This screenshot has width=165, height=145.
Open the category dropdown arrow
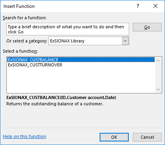pyautogui.click(x=125, y=41)
